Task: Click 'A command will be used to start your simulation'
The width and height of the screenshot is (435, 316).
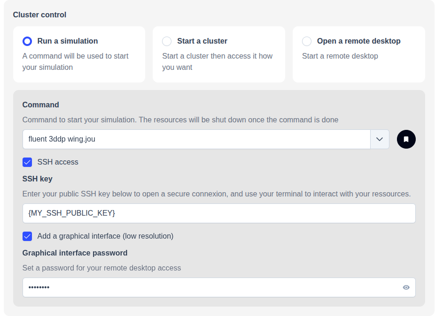Action: (75, 61)
